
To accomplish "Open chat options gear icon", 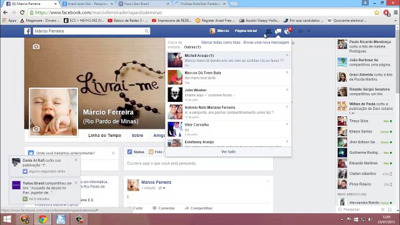I will (x=382, y=209).
